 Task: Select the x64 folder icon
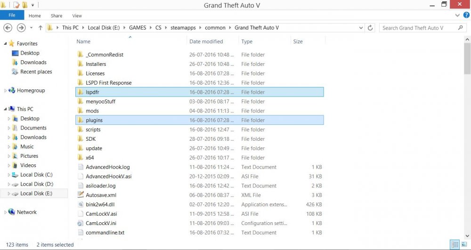(80, 157)
